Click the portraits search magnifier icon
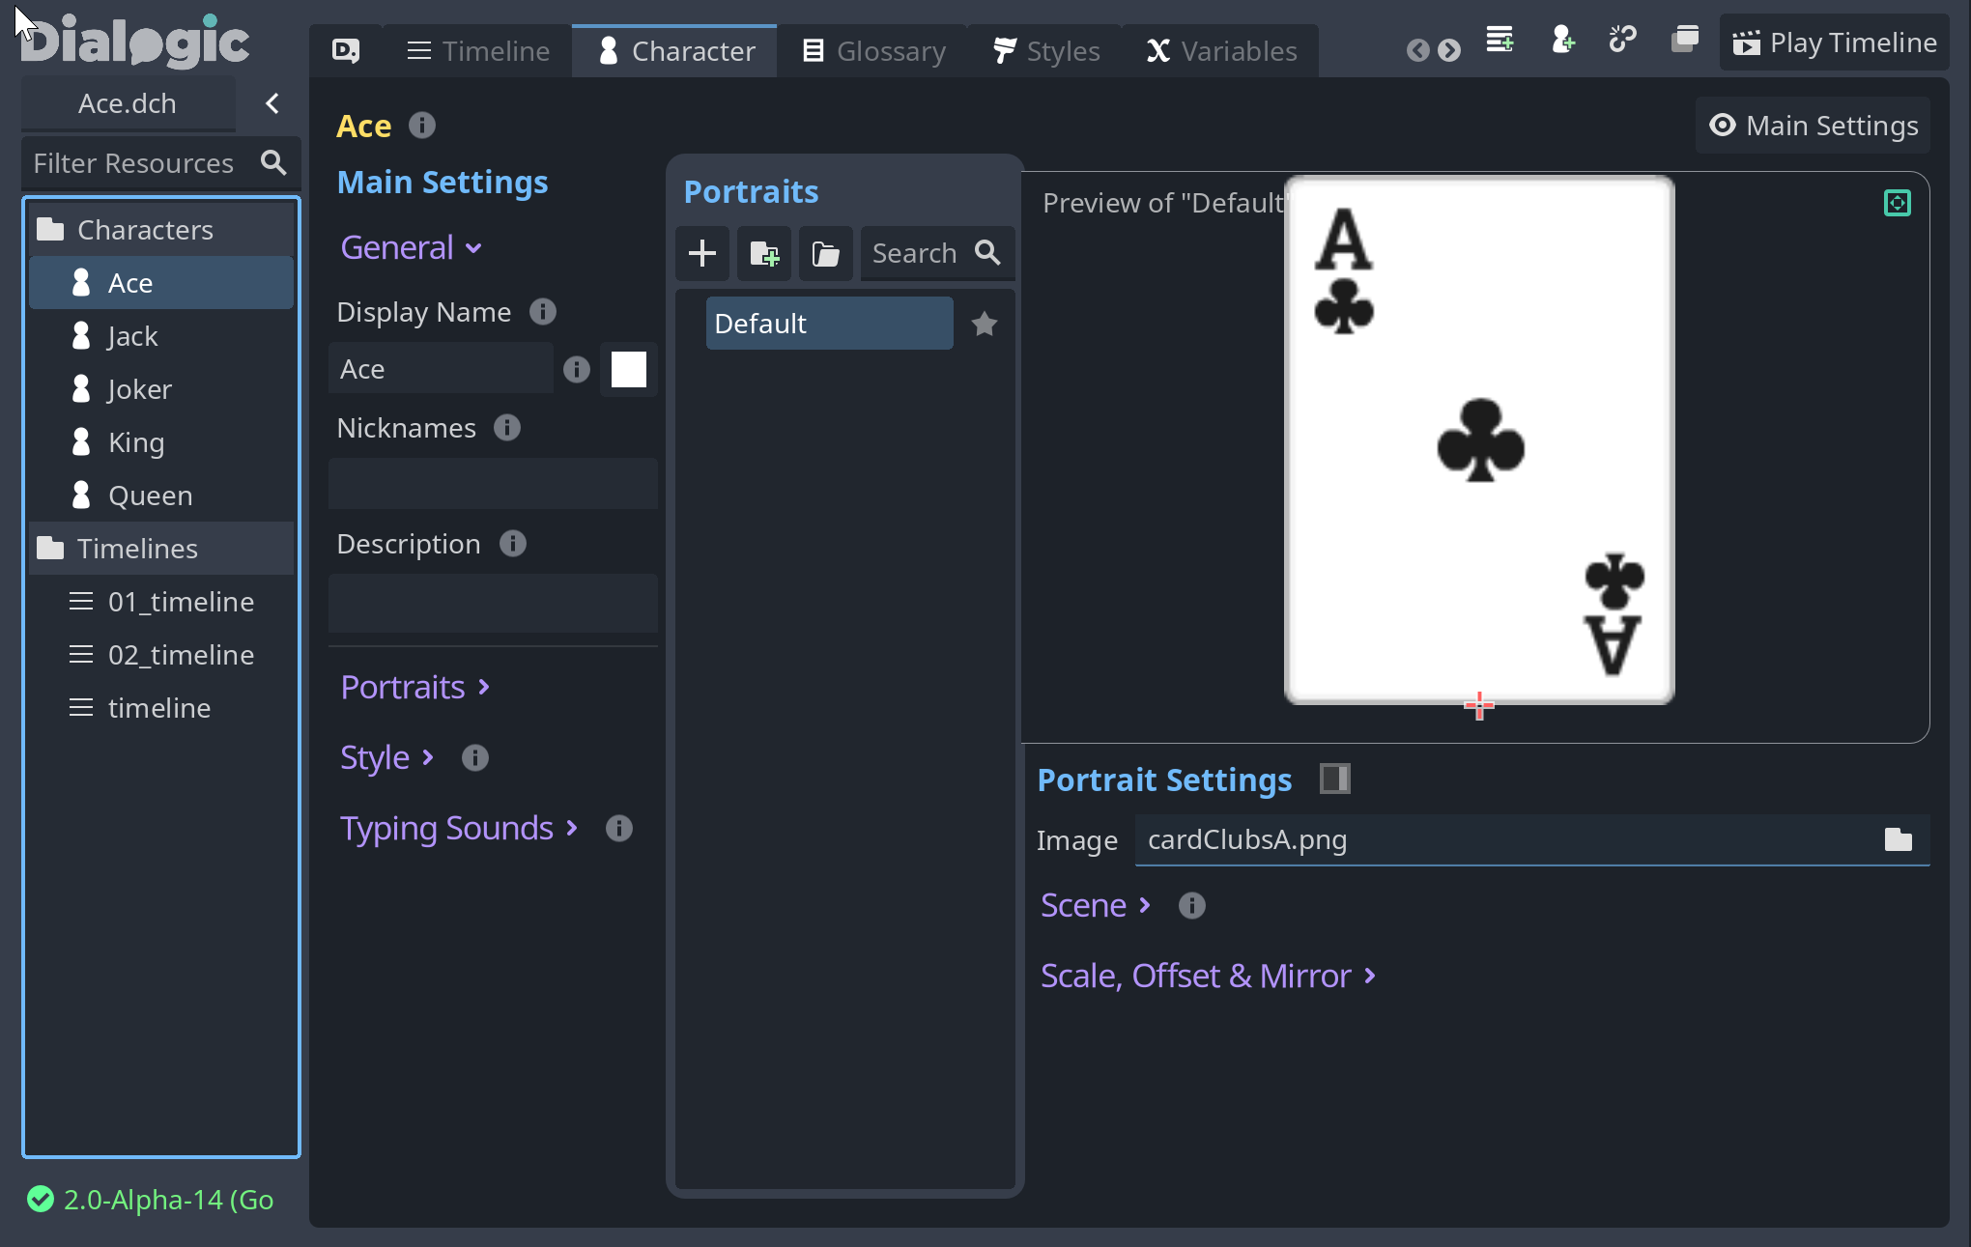The height and width of the screenshot is (1247, 1971). (987, 253)
